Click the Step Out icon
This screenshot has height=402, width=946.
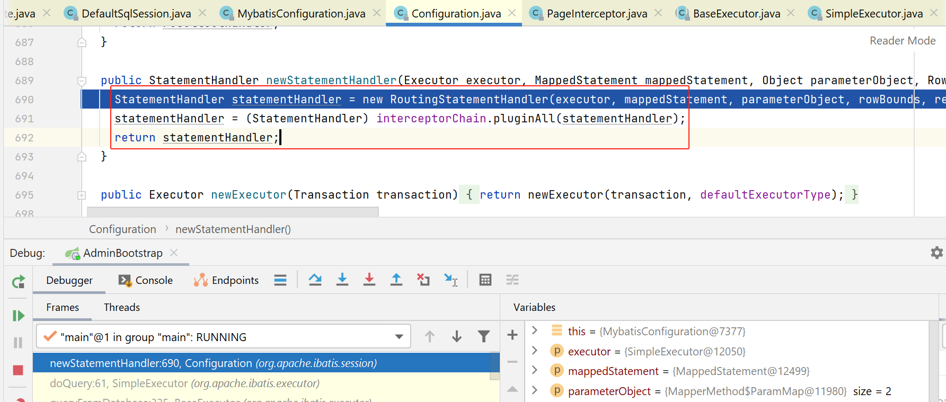(x=396, y=280)
